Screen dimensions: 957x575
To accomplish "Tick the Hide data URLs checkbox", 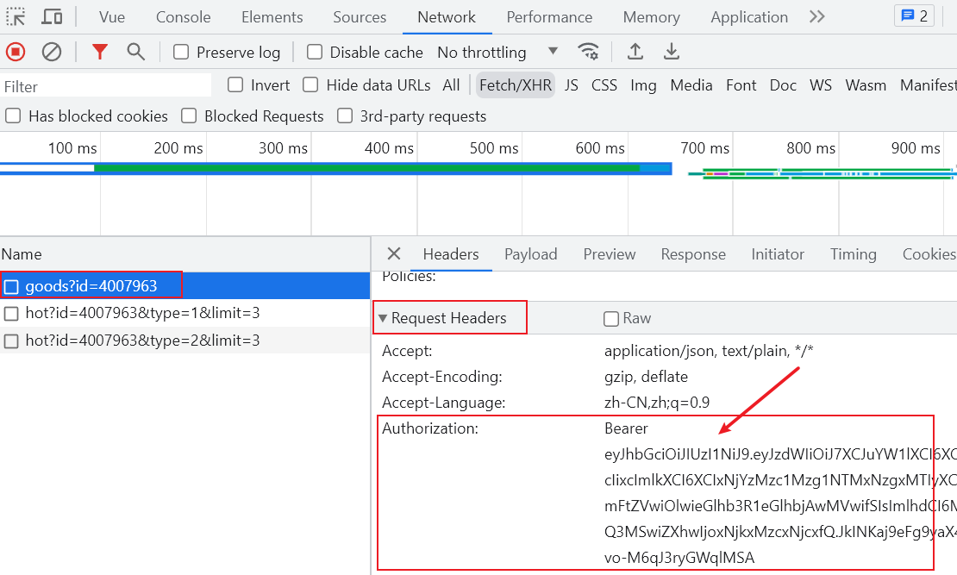I will [310, 84].
